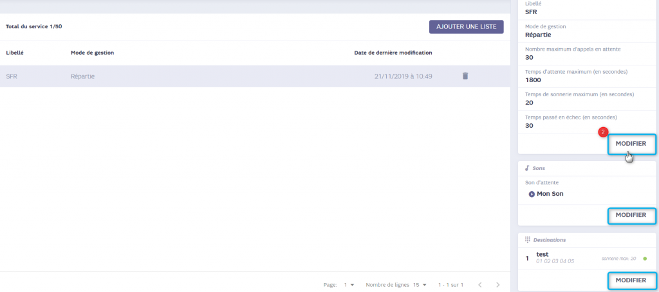
Task: Sort by Mode de gestion column header
Action: coord(93,53)
